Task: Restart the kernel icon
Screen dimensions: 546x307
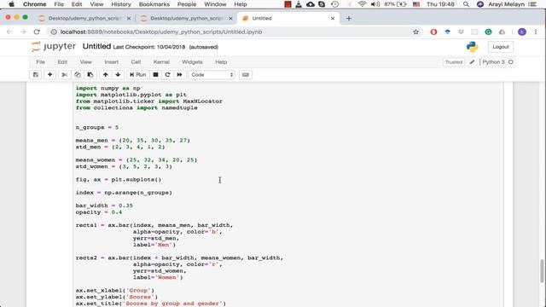Action: 167,75
